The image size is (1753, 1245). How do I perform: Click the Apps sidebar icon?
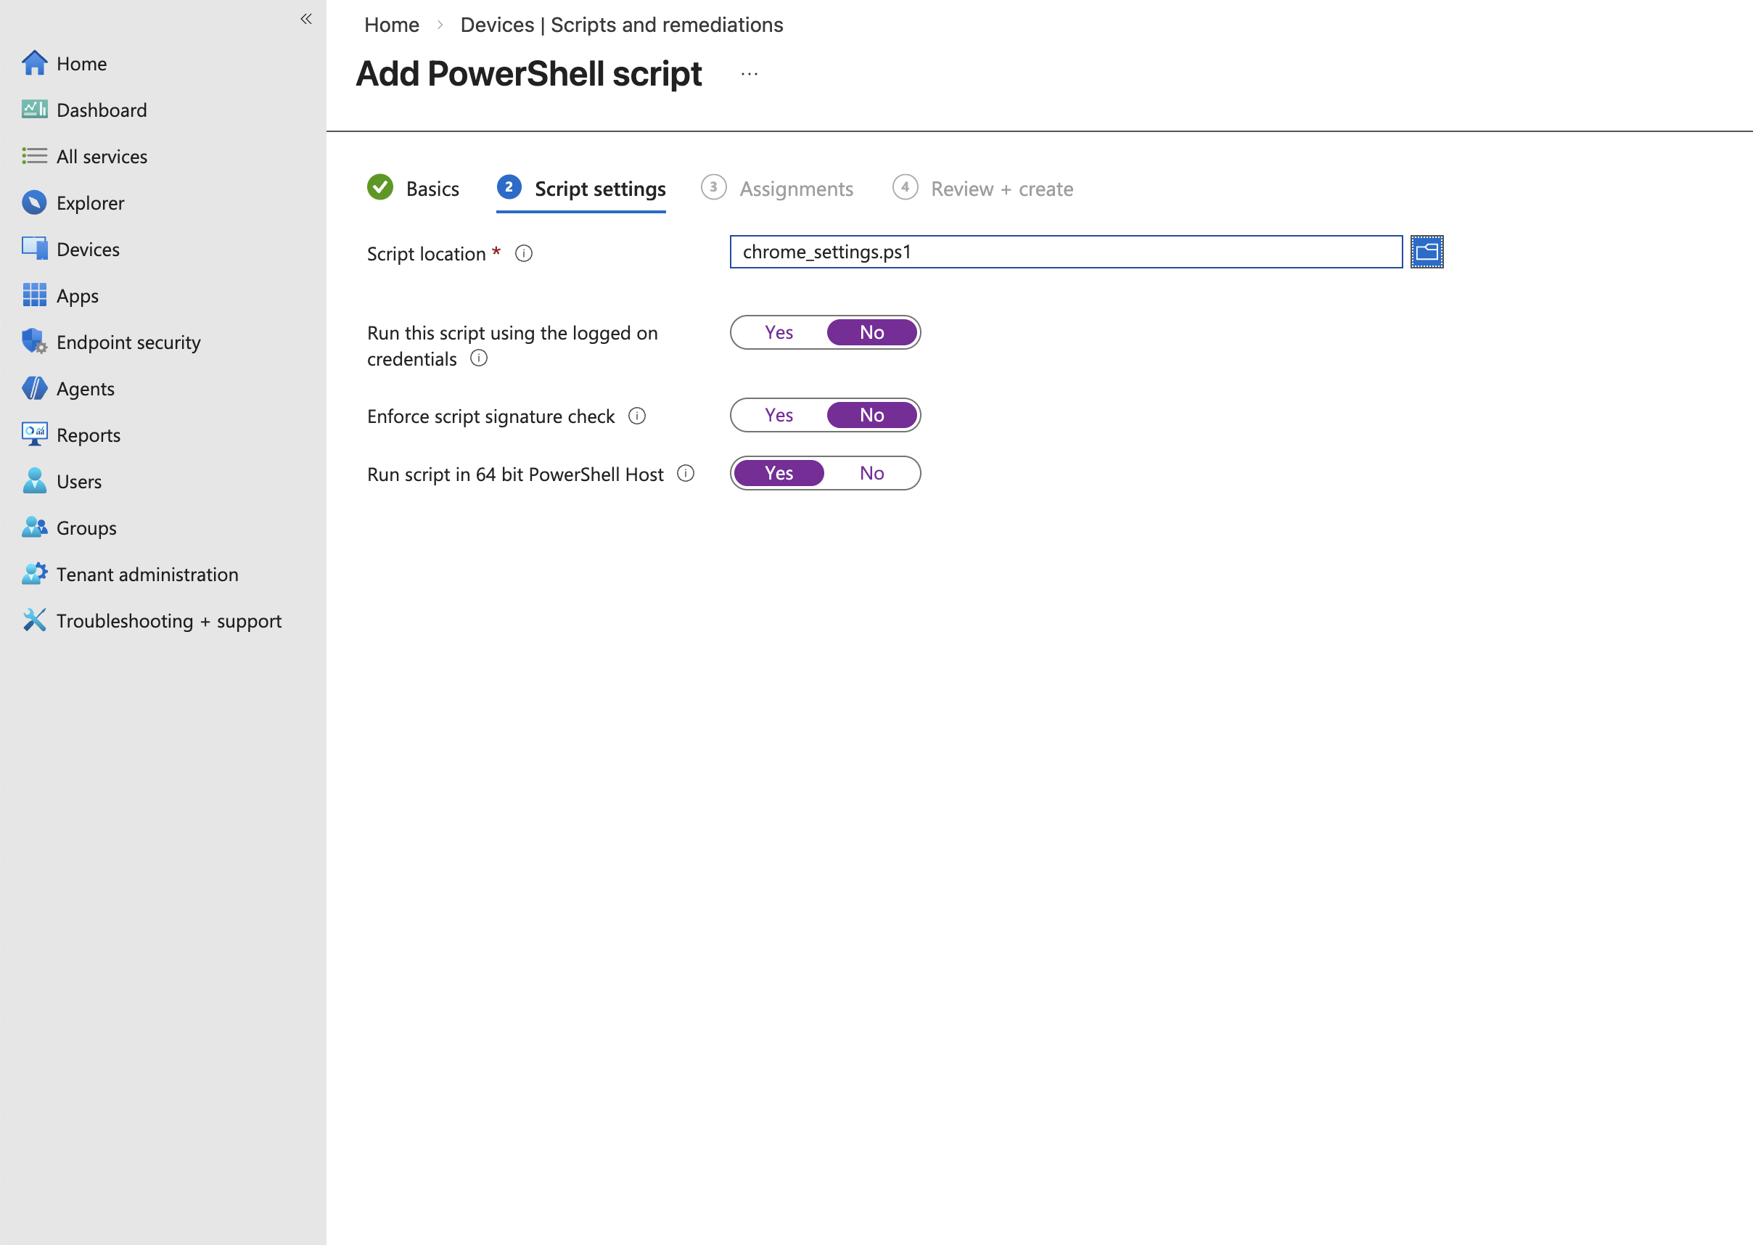(36, 295)
